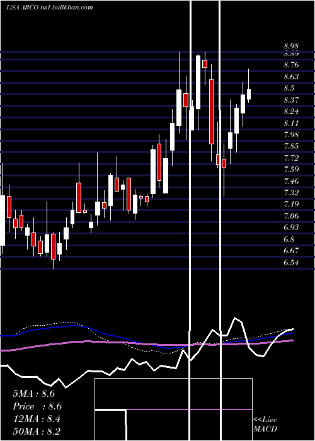Select the 6.54 price axis label
The width and height of the screenshot is (315, 441).
tap(291, 263)
